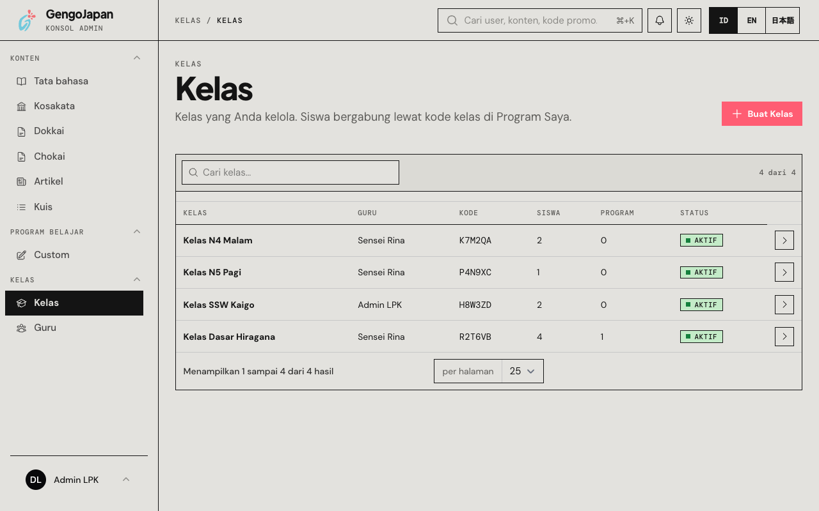
Task: Click the Kuis list icon
Action: pos(22,207)
